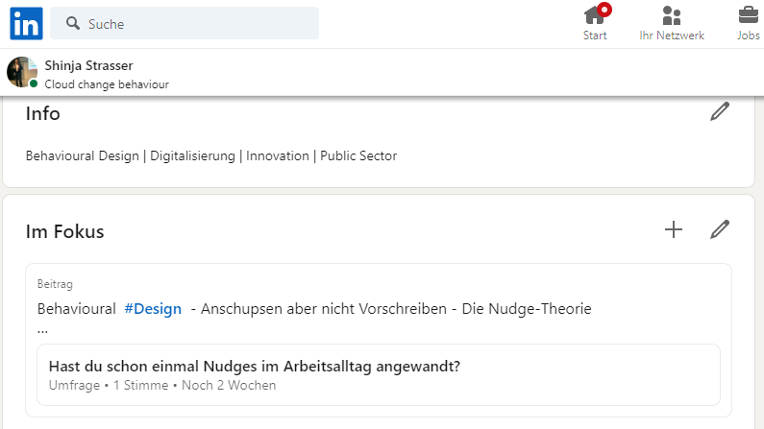
Task: Open the Start home icon
Action: point(595,16)
